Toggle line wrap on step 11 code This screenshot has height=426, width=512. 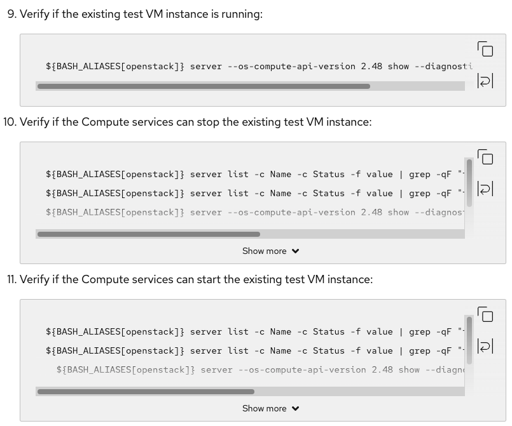(x=485, y=346)
